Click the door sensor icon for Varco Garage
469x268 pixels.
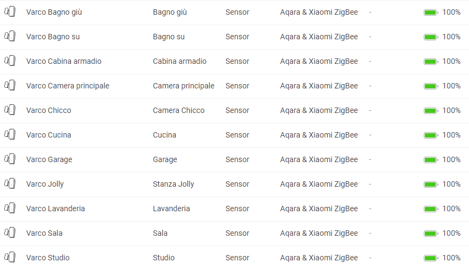tap(10, 159)
